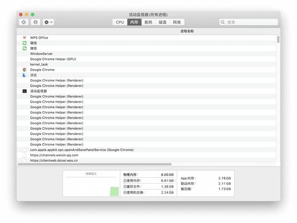
Task: Switch to the CPU tab
Action: pos(120,22)
